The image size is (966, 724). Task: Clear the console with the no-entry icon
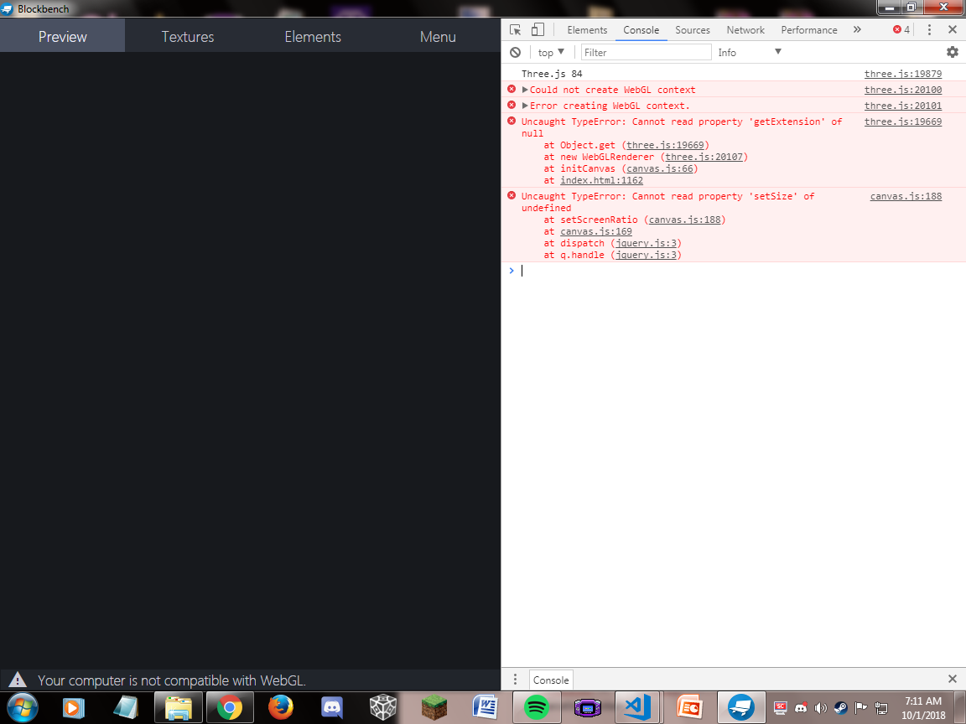coord(515,52)
